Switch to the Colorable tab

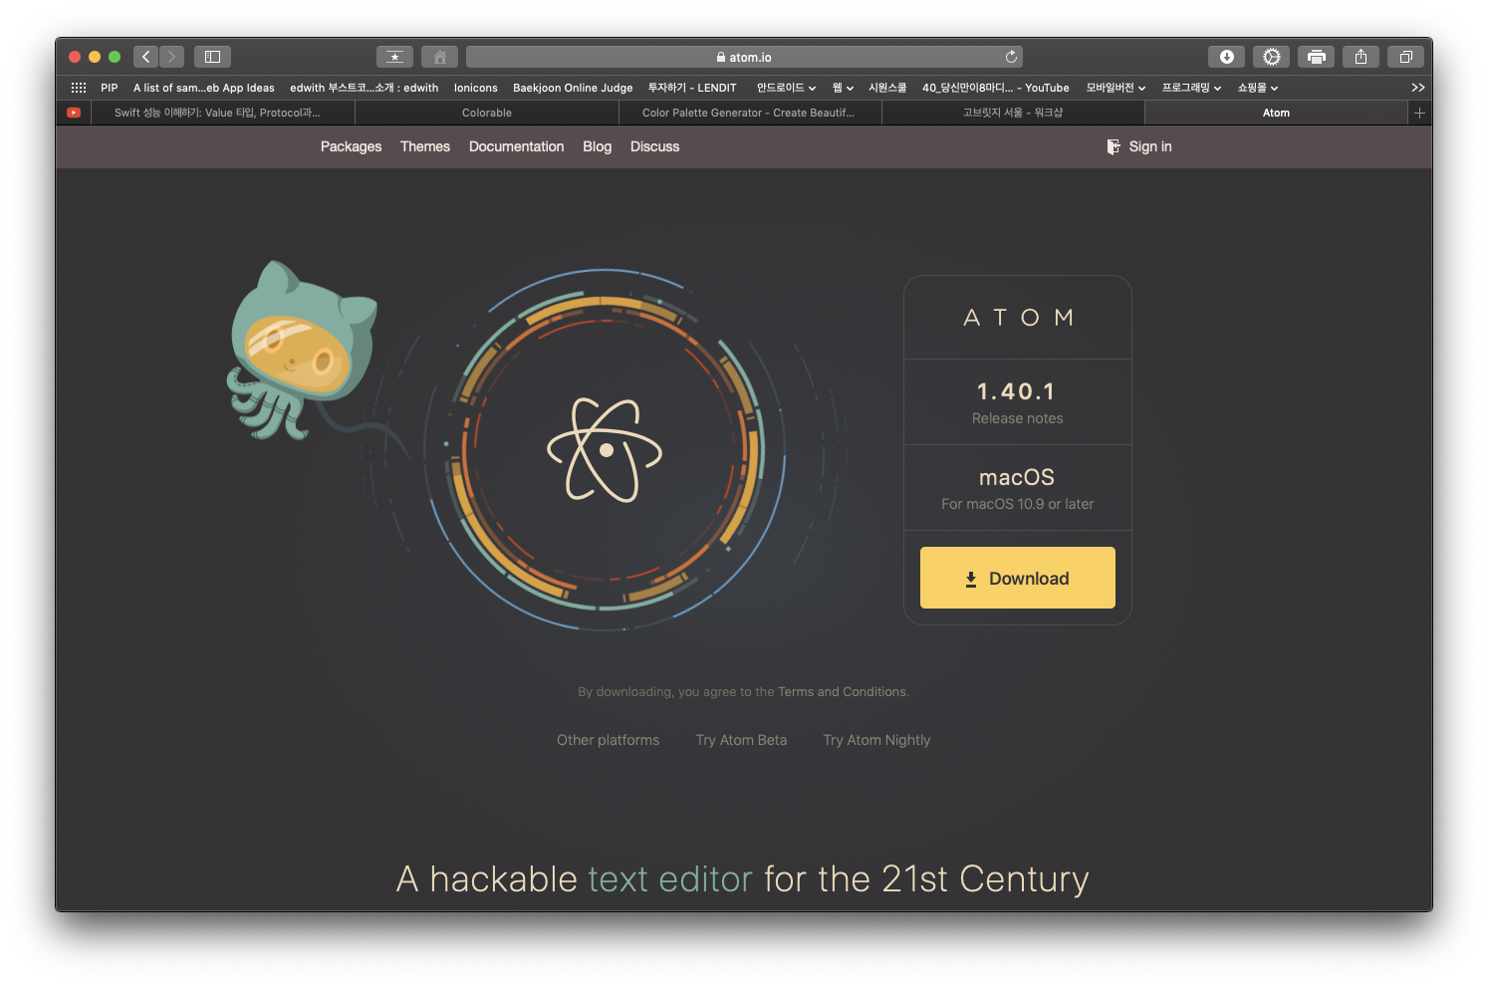pos(487,113)
